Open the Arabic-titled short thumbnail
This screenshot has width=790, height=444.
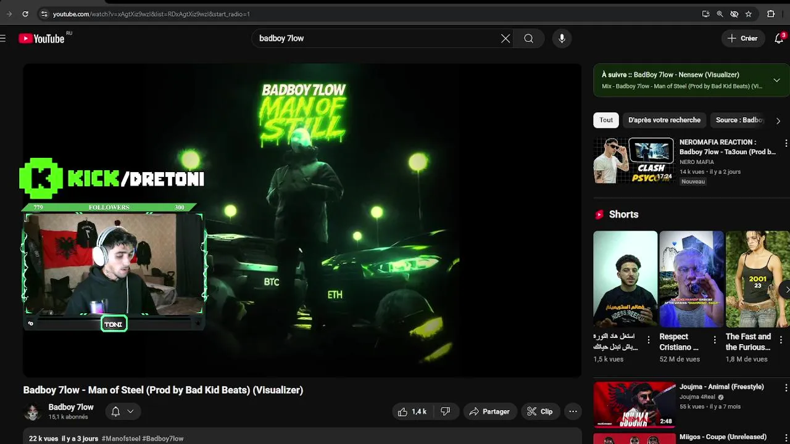tap(625, 279)
